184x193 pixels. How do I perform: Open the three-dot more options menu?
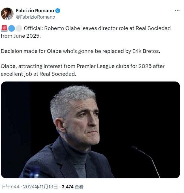(x=177, y=11)
